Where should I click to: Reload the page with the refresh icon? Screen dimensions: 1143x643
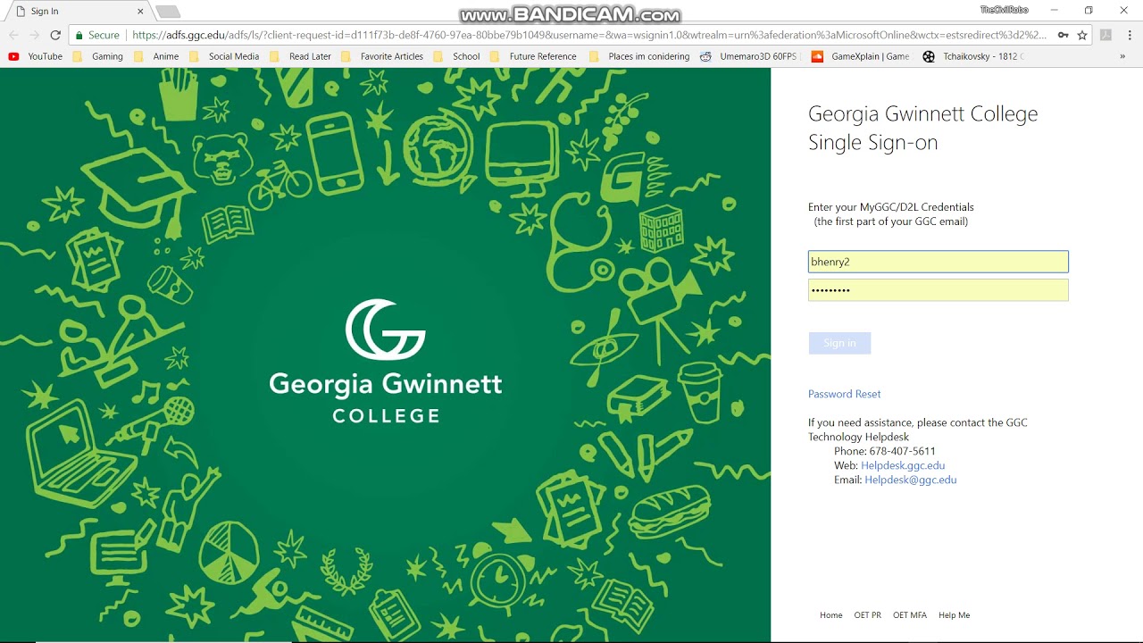[x=55, y=35]
